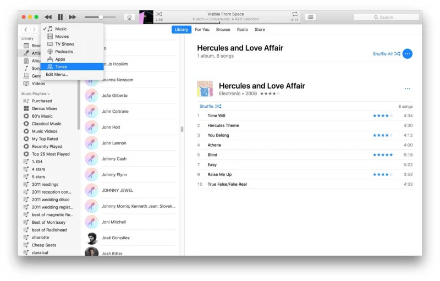The height and width of the screenshot is (281, 440).
Task: Skip to the next track
Action: pos(73,17)
